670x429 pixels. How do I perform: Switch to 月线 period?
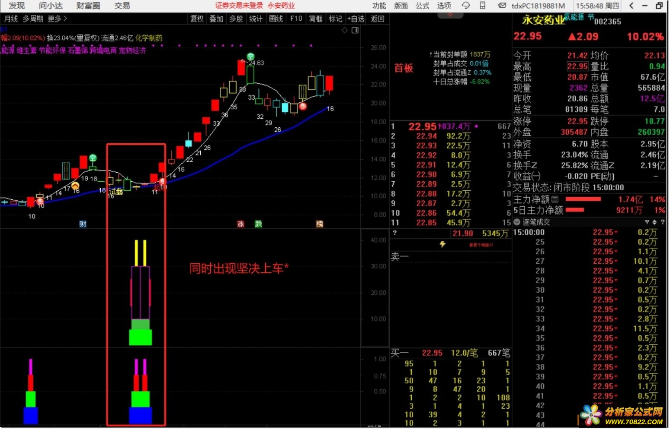tap(11, 19)
